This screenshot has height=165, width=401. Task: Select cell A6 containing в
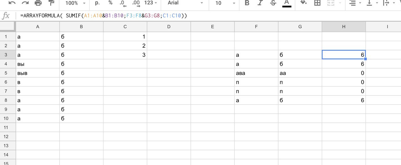(38, 82)
